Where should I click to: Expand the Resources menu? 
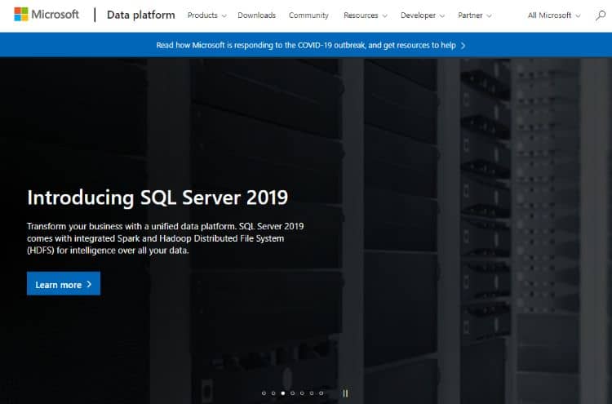(x=366, y=16)
